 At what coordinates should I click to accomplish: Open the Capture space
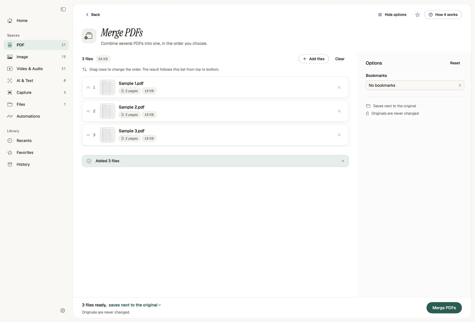[36, 92]
